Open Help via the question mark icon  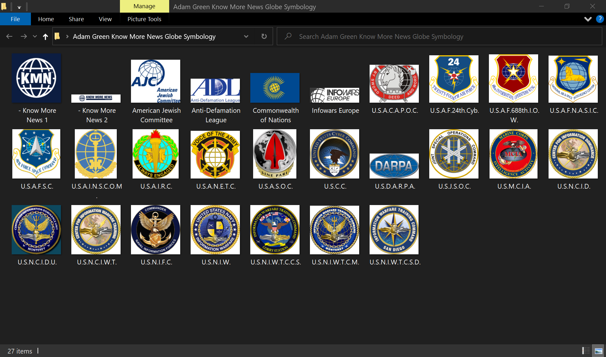[600, 19]
